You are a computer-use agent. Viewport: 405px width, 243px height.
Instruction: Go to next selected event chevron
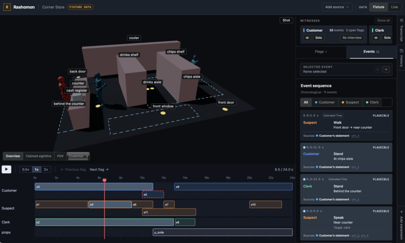386,69
